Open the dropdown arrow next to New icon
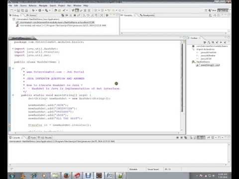 (15, 10)
